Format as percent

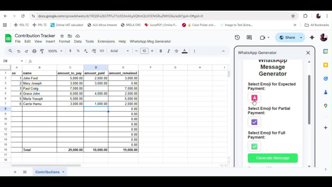tap(78, 51)
